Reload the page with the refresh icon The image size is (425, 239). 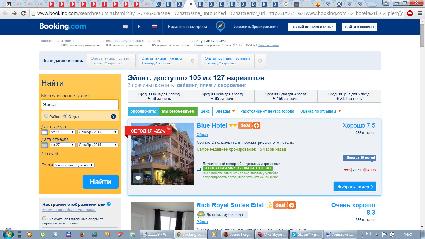pyautogui.click(x=23, y=13)
